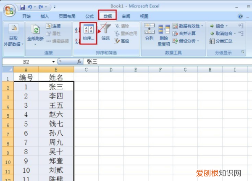Open the 插入 ribbon tab
This screenshot has width=252, height=181.
pyautogui.click(x=45, y=16)
